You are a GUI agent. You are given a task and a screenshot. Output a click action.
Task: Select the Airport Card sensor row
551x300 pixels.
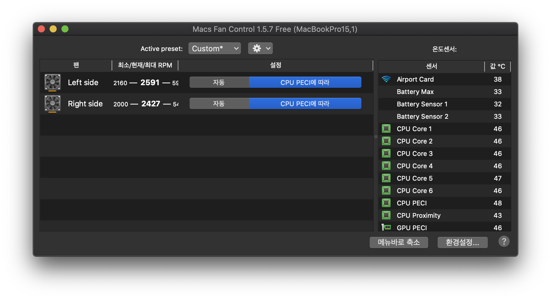(445, 79)
